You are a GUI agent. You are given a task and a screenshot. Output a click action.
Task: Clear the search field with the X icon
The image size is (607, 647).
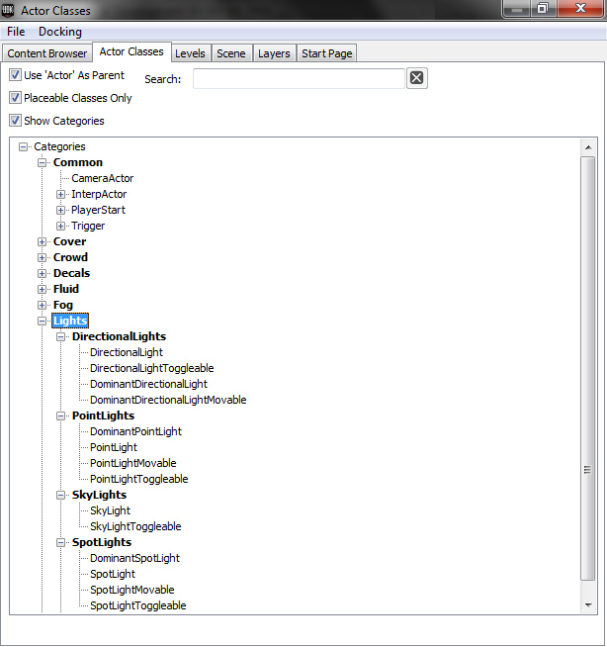click(x=416, y=79)
